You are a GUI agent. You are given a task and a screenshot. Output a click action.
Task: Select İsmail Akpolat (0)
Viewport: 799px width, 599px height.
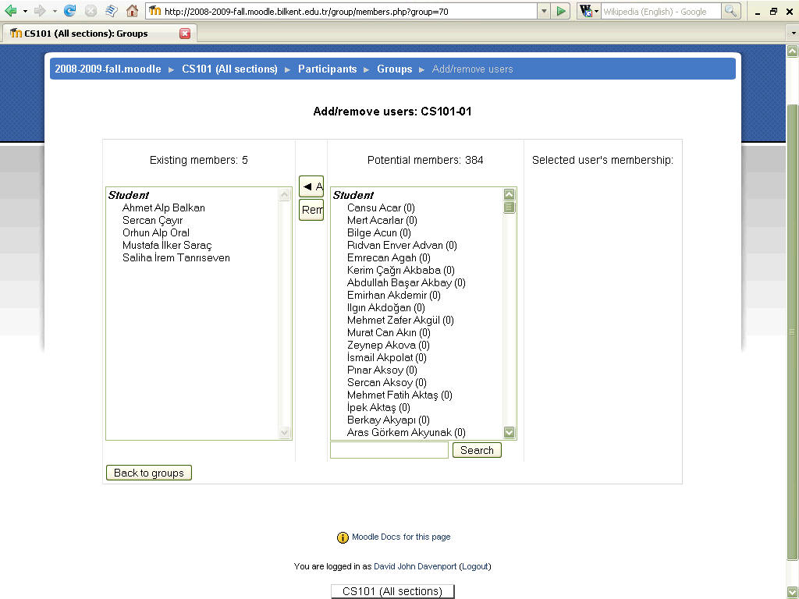pos(387,357)
